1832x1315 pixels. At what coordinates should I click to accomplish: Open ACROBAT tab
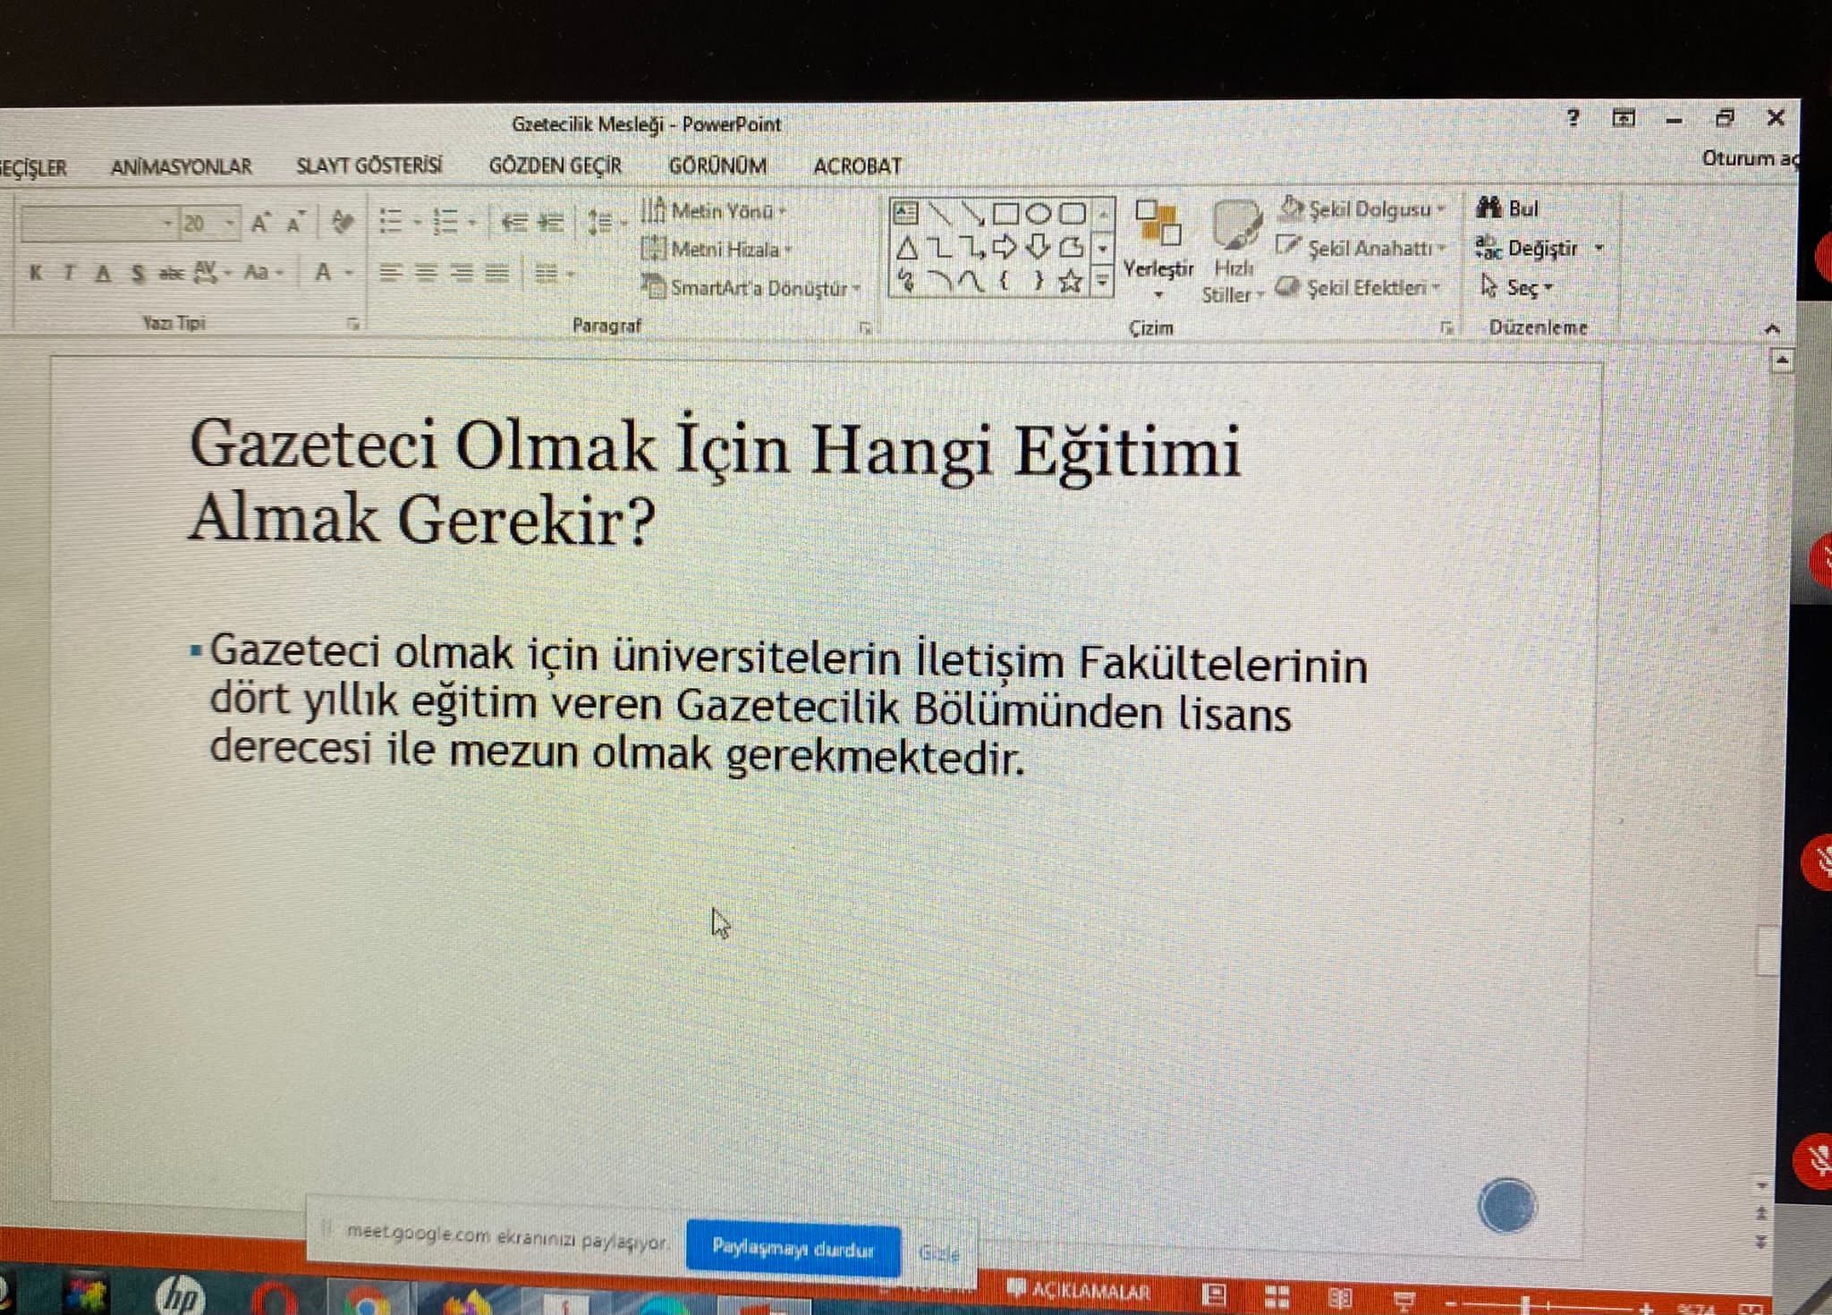pos(857,165)
